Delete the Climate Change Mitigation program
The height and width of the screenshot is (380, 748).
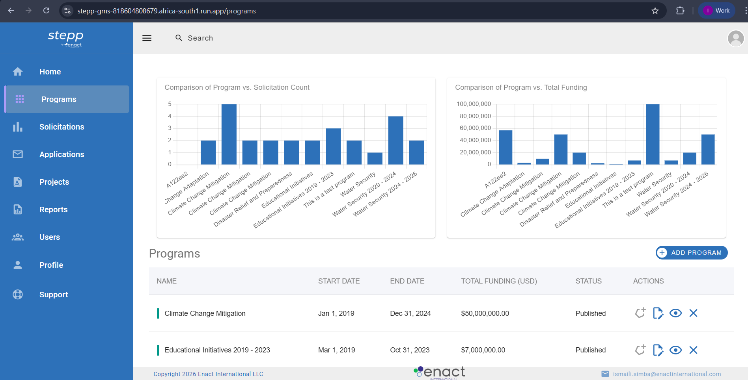click(693, 313)
